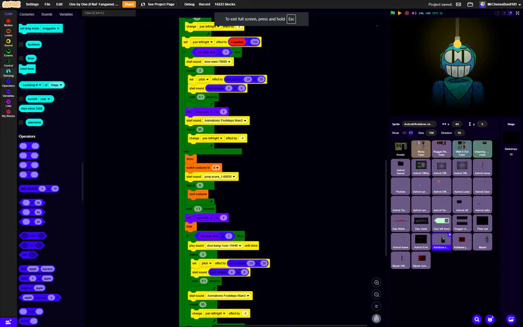
Task: Go to See Project Page
Action: tap(157, 4)
